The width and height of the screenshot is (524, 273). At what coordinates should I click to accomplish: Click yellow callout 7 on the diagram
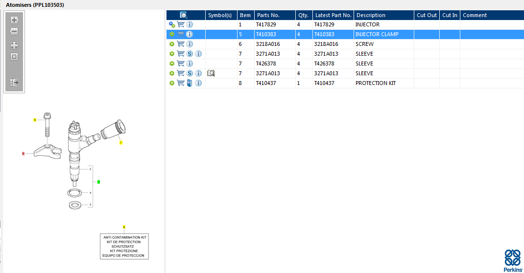tap(121, 143)
